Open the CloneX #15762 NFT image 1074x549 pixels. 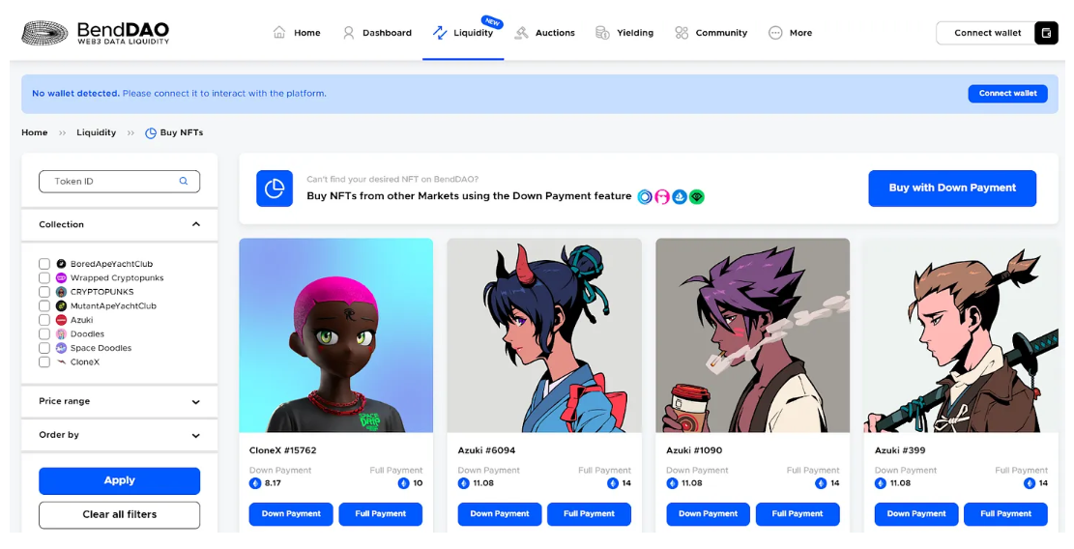(x=335, y=335)
